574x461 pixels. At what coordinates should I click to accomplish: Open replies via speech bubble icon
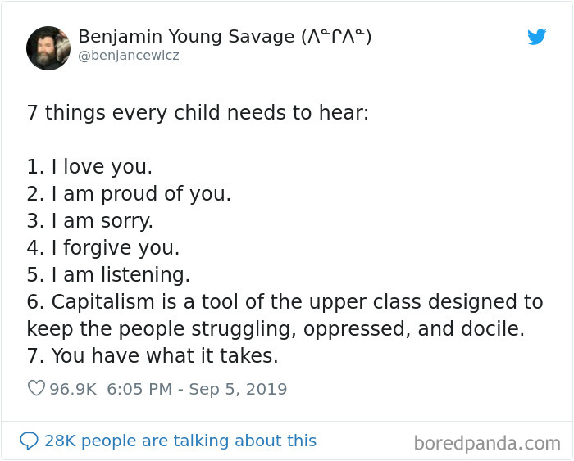coord(29,441)
